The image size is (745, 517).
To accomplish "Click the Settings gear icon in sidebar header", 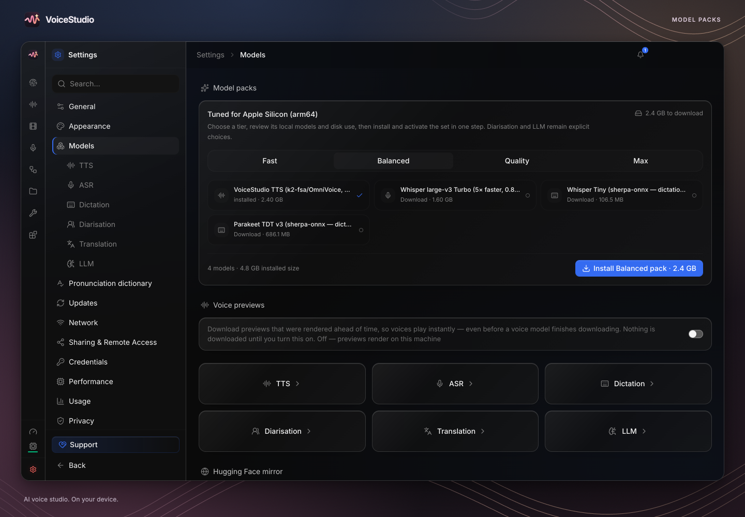I will (58, 55).
